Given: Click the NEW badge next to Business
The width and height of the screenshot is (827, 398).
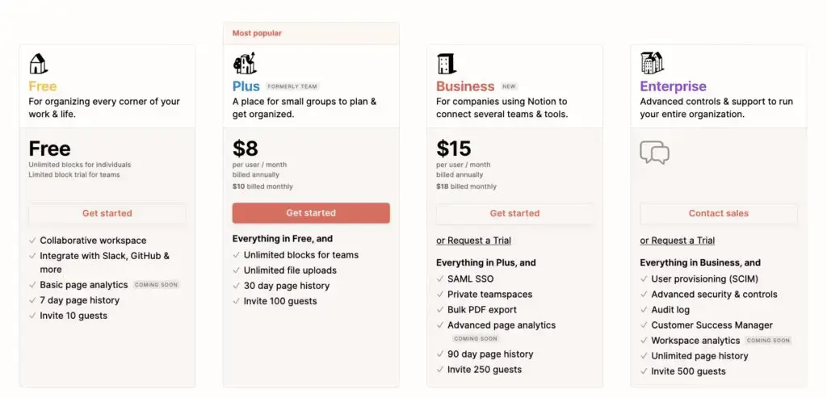Looking at the screenshot, I should click(x=510, y=86).
